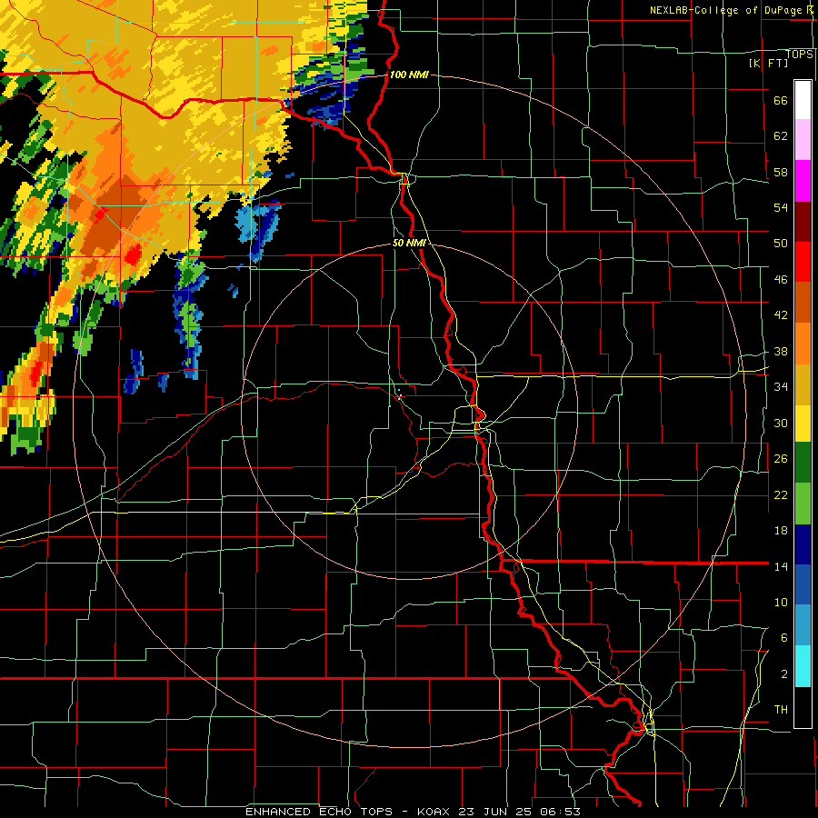Click the 'TH' threshold label
The image size is (818, 818).
[781, 710]
